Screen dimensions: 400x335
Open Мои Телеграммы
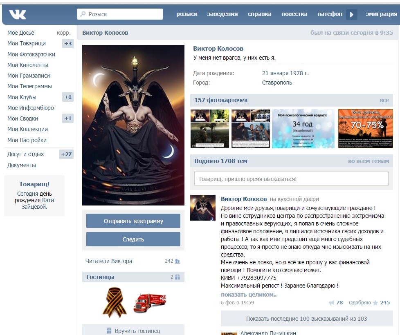(x=29, y=86)
